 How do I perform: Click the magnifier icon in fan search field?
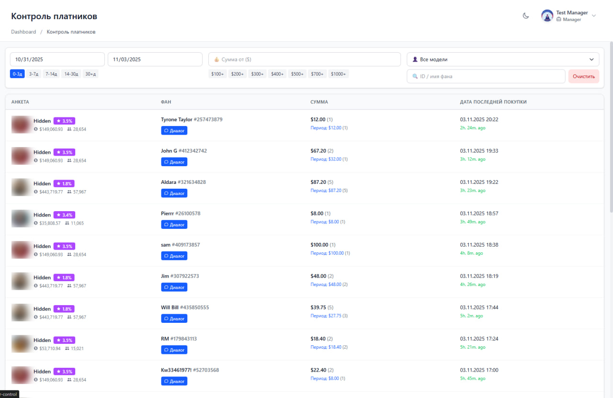(414, 76)
